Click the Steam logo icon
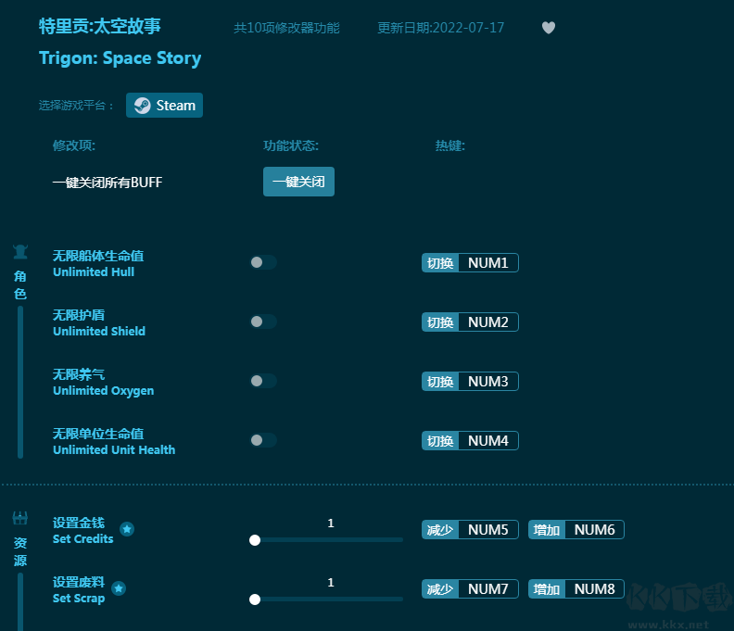The image size is (734, 631). click(142, 106)
